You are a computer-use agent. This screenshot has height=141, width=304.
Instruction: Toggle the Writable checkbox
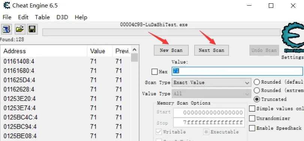(159, 132)
